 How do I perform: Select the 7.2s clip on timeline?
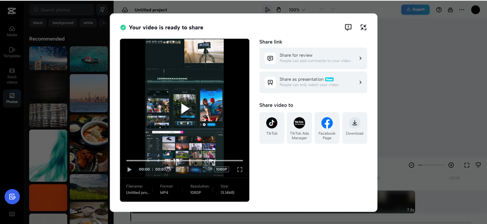[396, 202]
